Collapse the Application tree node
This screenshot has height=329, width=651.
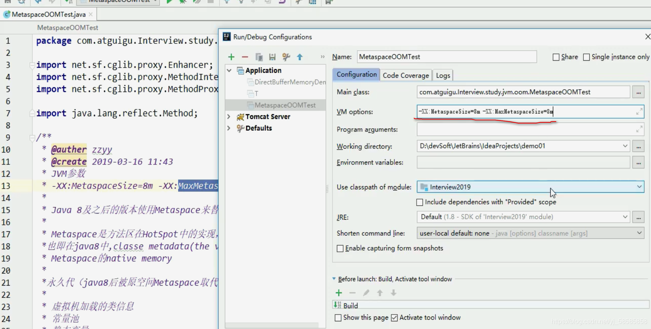pyautogui.click(x=229, y=70)
